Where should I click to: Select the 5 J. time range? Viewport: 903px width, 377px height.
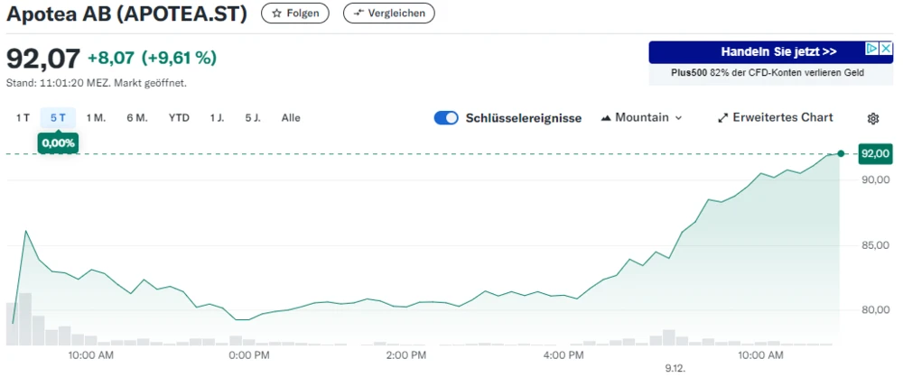coord(253,118)
